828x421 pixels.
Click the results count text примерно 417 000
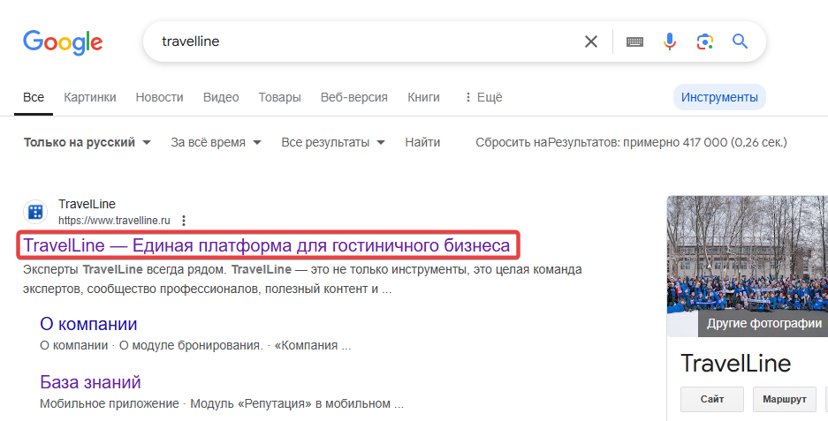pyautogui.click(x=667, y=142)
